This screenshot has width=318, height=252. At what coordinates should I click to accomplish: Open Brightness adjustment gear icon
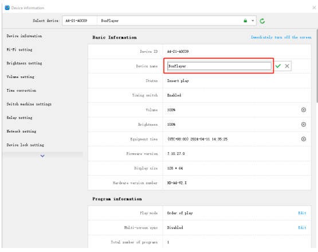(304, 125)
